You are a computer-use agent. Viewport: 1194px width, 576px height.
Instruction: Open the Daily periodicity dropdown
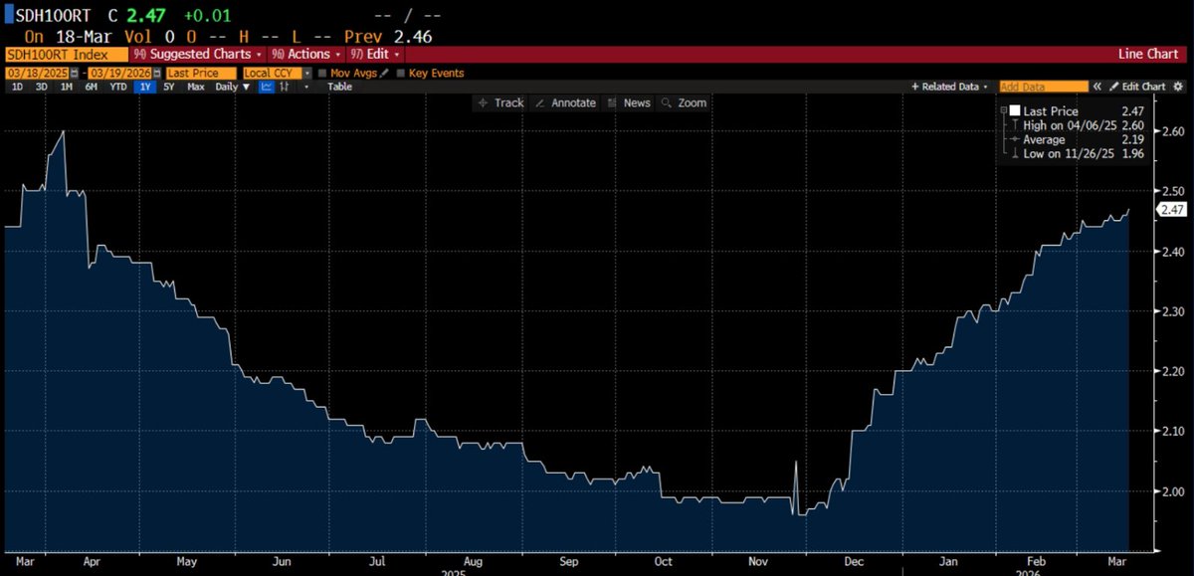(x=233, y=88)
